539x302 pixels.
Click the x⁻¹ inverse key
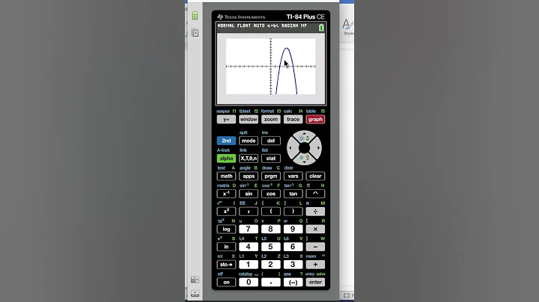click(x=226, y=194)
